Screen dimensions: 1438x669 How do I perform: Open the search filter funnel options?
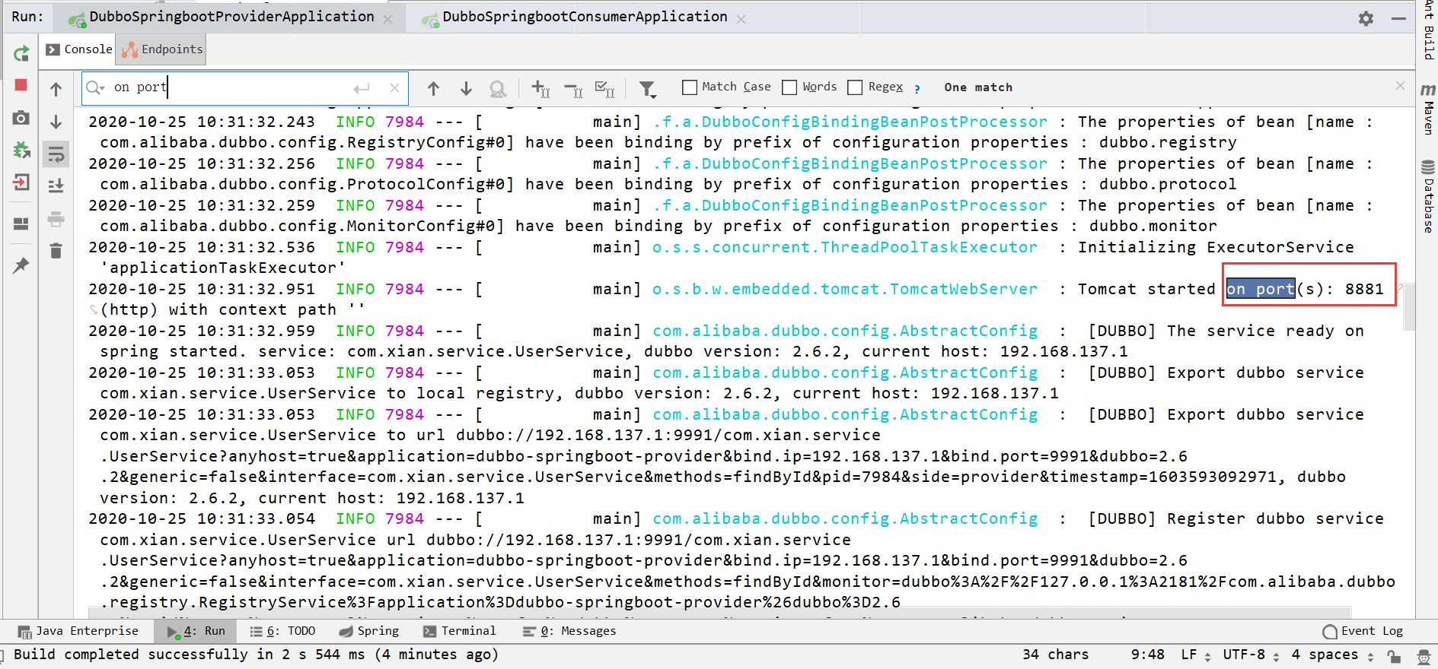point(647,90)
